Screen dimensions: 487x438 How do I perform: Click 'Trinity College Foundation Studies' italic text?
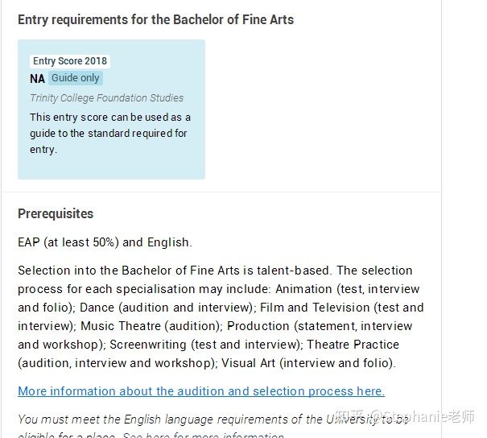click(x=106, y=98)
